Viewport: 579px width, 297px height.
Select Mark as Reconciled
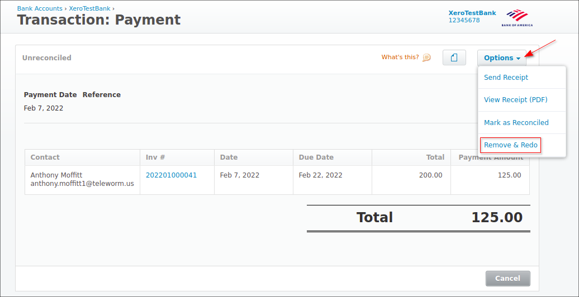(x=516, y=123)
